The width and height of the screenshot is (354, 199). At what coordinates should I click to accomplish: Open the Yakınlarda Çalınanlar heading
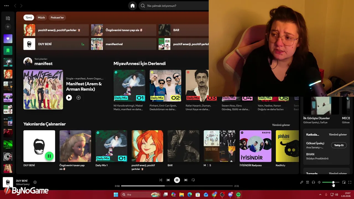tap(45, 124)
